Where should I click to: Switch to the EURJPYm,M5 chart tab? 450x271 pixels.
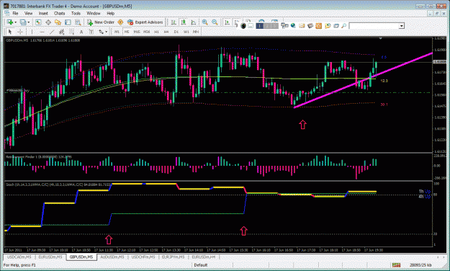click(174, 257)
